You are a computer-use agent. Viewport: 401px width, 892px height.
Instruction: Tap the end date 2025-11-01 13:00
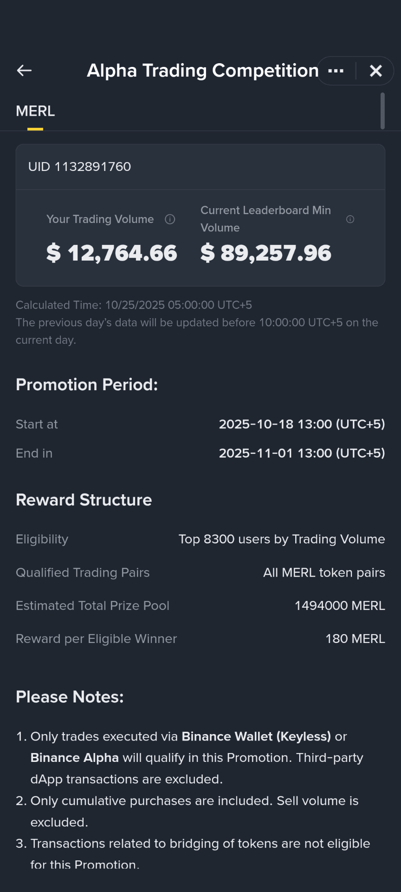point(302,453)
